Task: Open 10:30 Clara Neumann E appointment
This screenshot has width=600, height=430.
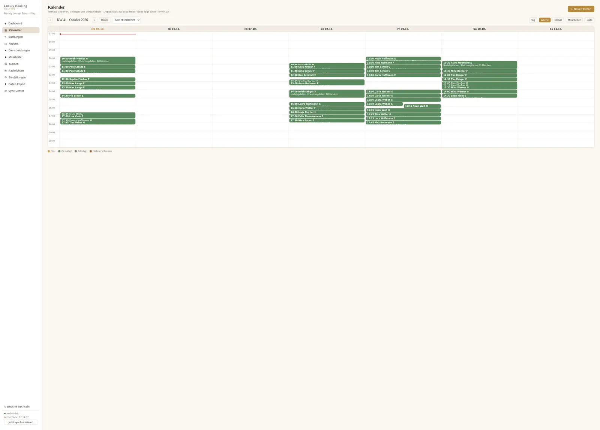Action: (x=480, y=64)
